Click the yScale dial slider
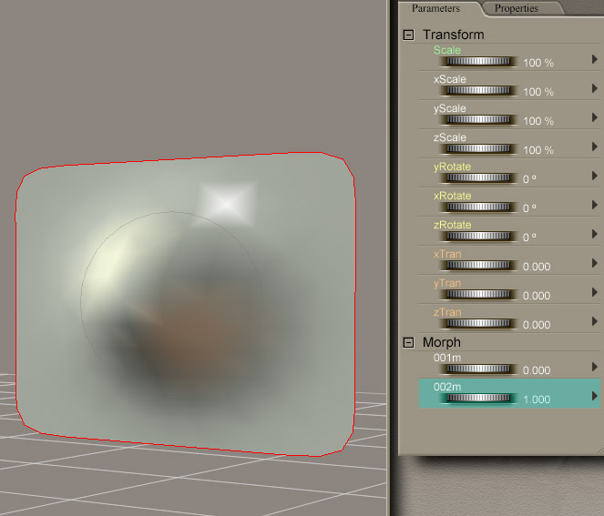This screenshot has width=604, height=516. [478, 119]
